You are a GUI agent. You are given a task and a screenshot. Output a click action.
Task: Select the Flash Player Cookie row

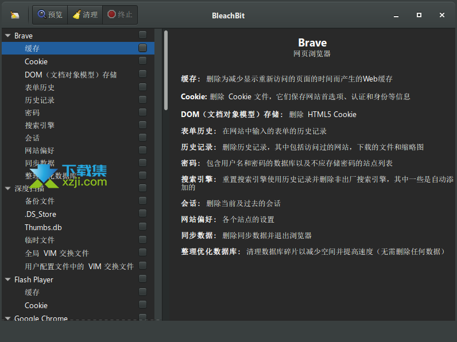tap(78, 305)
